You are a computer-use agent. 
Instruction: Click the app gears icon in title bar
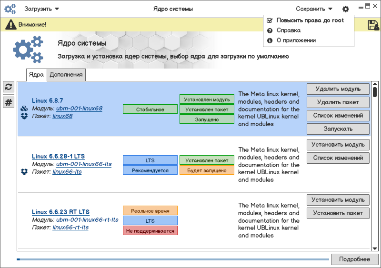(x=10, y=9)
